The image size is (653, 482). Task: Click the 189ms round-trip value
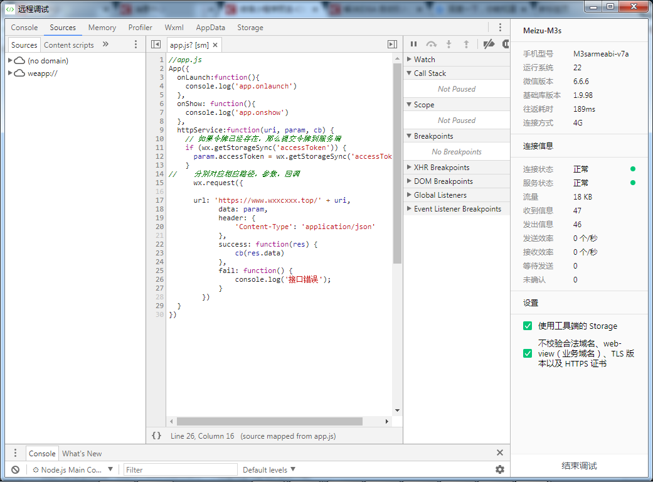(584, 109)
